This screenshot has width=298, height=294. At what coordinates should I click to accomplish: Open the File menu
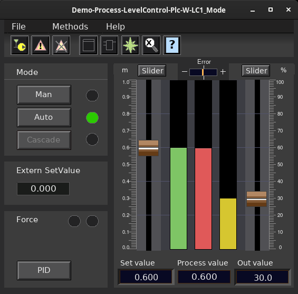18,26
